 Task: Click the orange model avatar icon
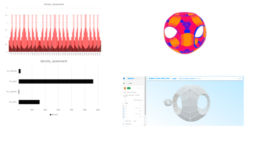click(x=125, y=88)
